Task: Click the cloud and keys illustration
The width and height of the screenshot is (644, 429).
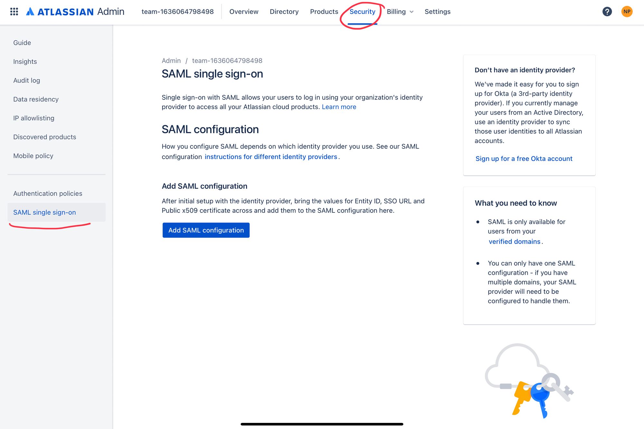Action: pyautogui.click(x=530, y=381)
